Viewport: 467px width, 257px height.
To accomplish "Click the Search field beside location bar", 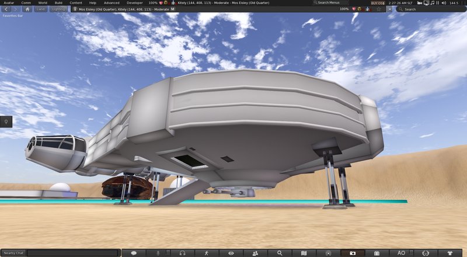I will (x=431, y=9).
